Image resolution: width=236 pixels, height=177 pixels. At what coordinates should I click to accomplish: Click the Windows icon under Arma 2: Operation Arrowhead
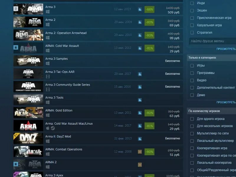47,38
